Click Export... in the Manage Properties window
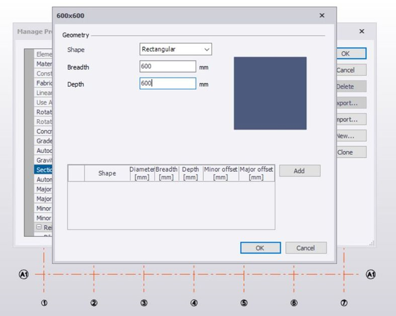This screenshot has width=396, height=316. pos(351,103)
